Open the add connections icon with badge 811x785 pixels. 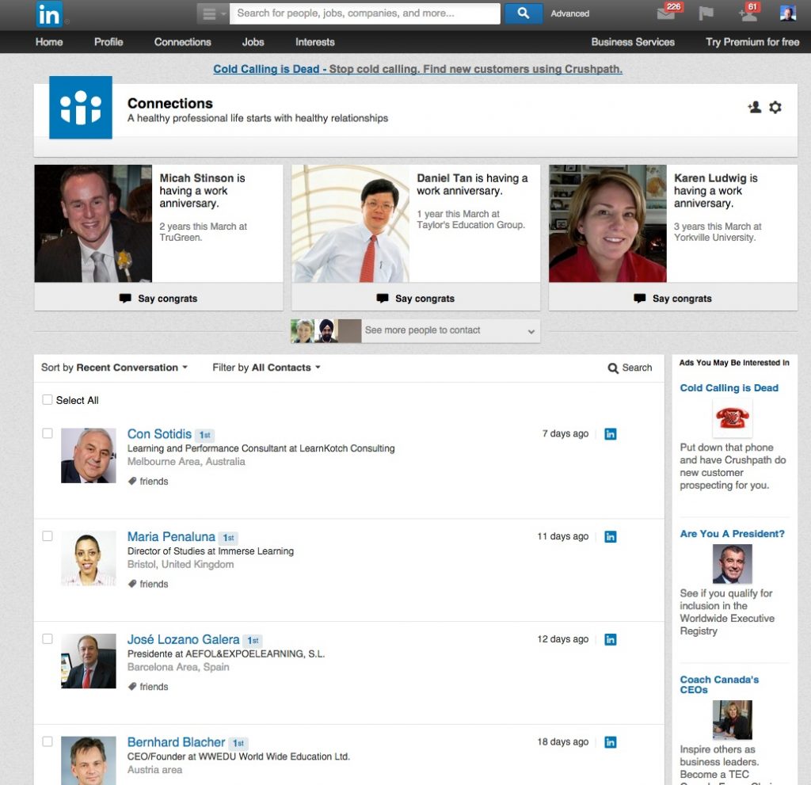coord(747,13)
